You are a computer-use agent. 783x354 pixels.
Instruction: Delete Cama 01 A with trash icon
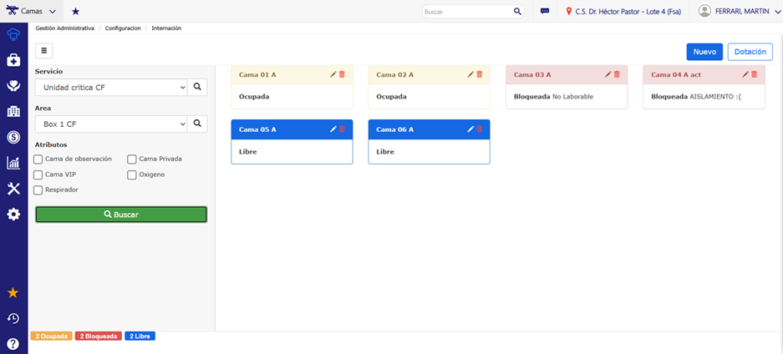(x=342, y=74)
